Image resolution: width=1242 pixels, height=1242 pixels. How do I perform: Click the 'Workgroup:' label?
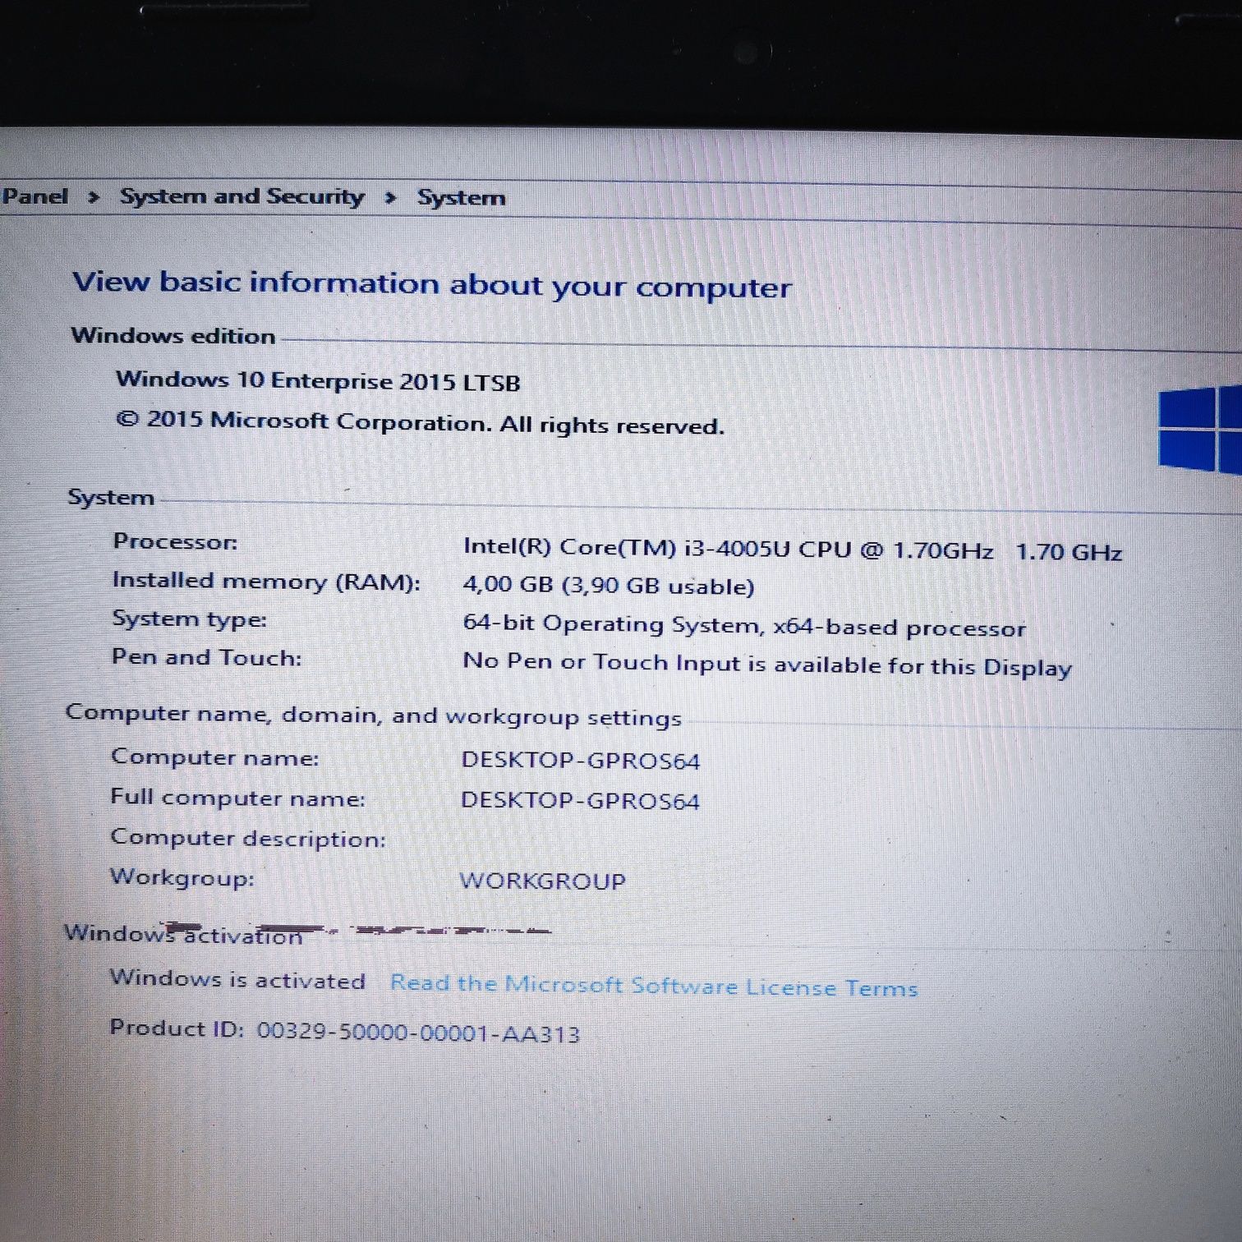point(182,878)
